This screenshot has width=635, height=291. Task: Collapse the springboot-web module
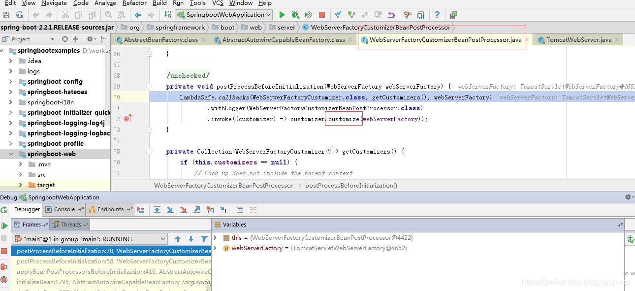pyautogui.click(x=10, y=154)
